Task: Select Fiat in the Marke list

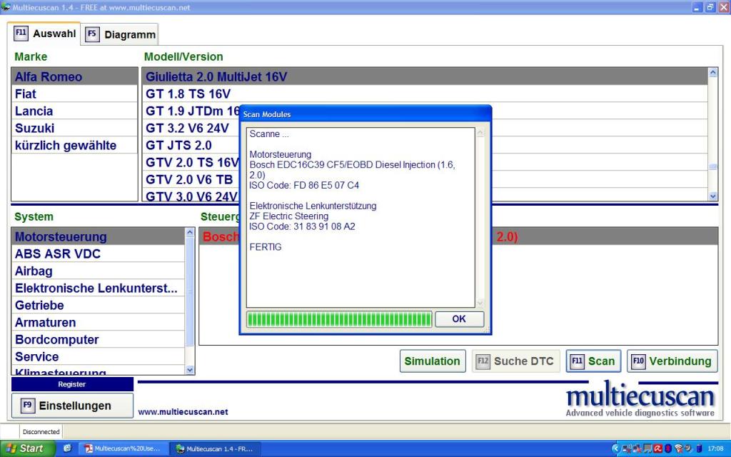Action: (74, 94)
